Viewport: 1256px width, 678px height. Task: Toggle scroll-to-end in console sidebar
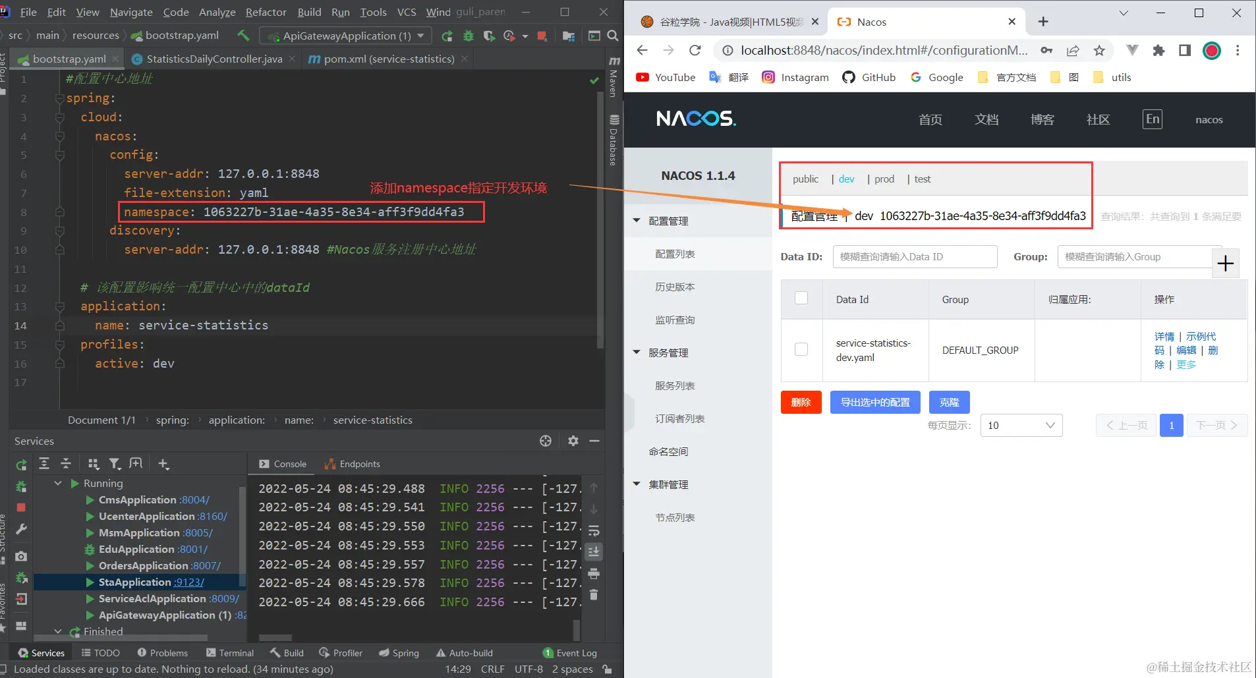point(594,551)
